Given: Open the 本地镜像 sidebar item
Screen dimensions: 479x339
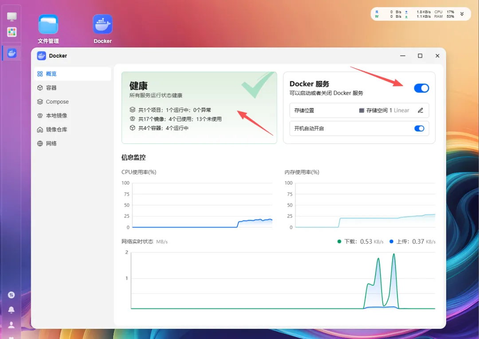Looking at the screenshot, I should point(72,116).
